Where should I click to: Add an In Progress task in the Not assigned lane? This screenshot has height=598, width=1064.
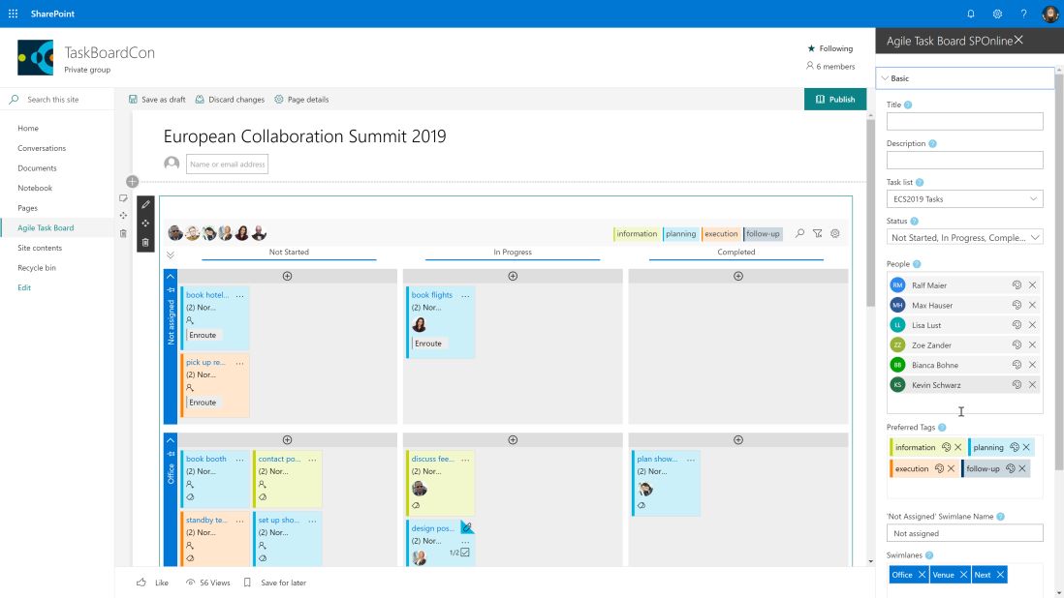coord(513,277)
